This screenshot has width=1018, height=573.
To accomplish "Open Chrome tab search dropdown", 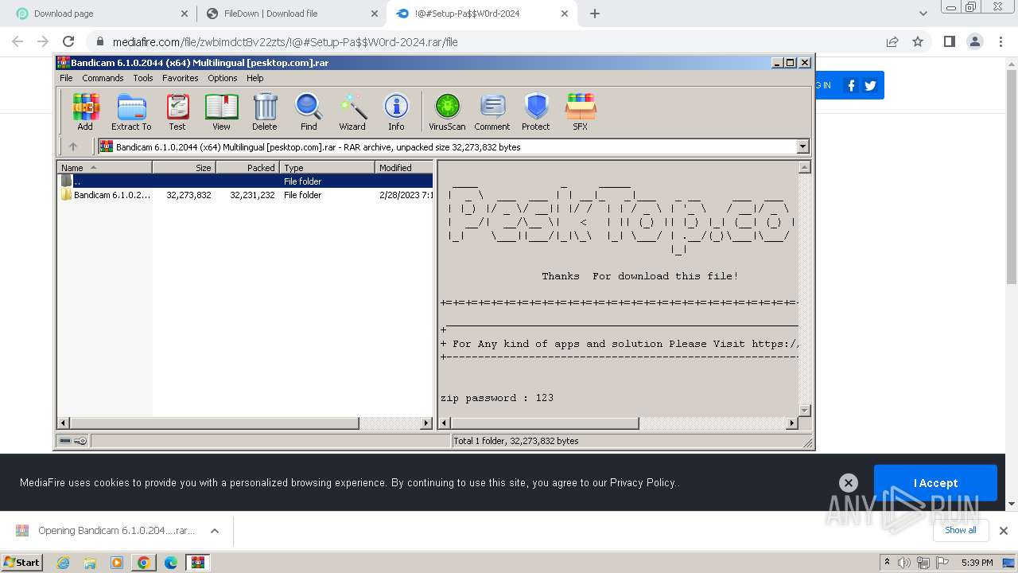I will (x=923, y=14).
